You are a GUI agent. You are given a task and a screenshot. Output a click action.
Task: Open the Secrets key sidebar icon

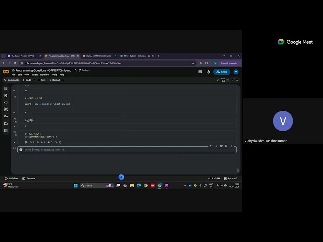point(6,116)
